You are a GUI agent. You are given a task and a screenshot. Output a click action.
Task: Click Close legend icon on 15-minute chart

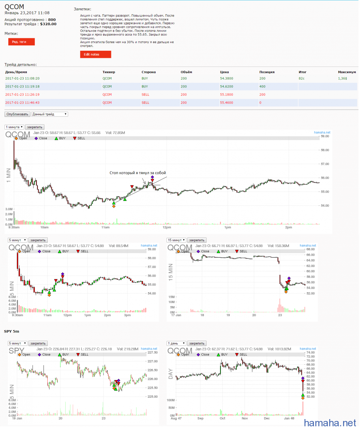(x=198, y=251)
